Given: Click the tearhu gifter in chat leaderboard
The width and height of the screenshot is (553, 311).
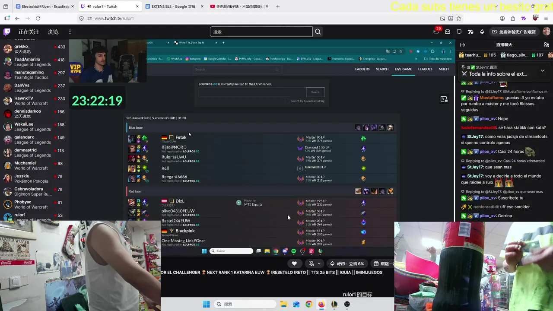Looking at the screenshot, I should click(477, 55).
